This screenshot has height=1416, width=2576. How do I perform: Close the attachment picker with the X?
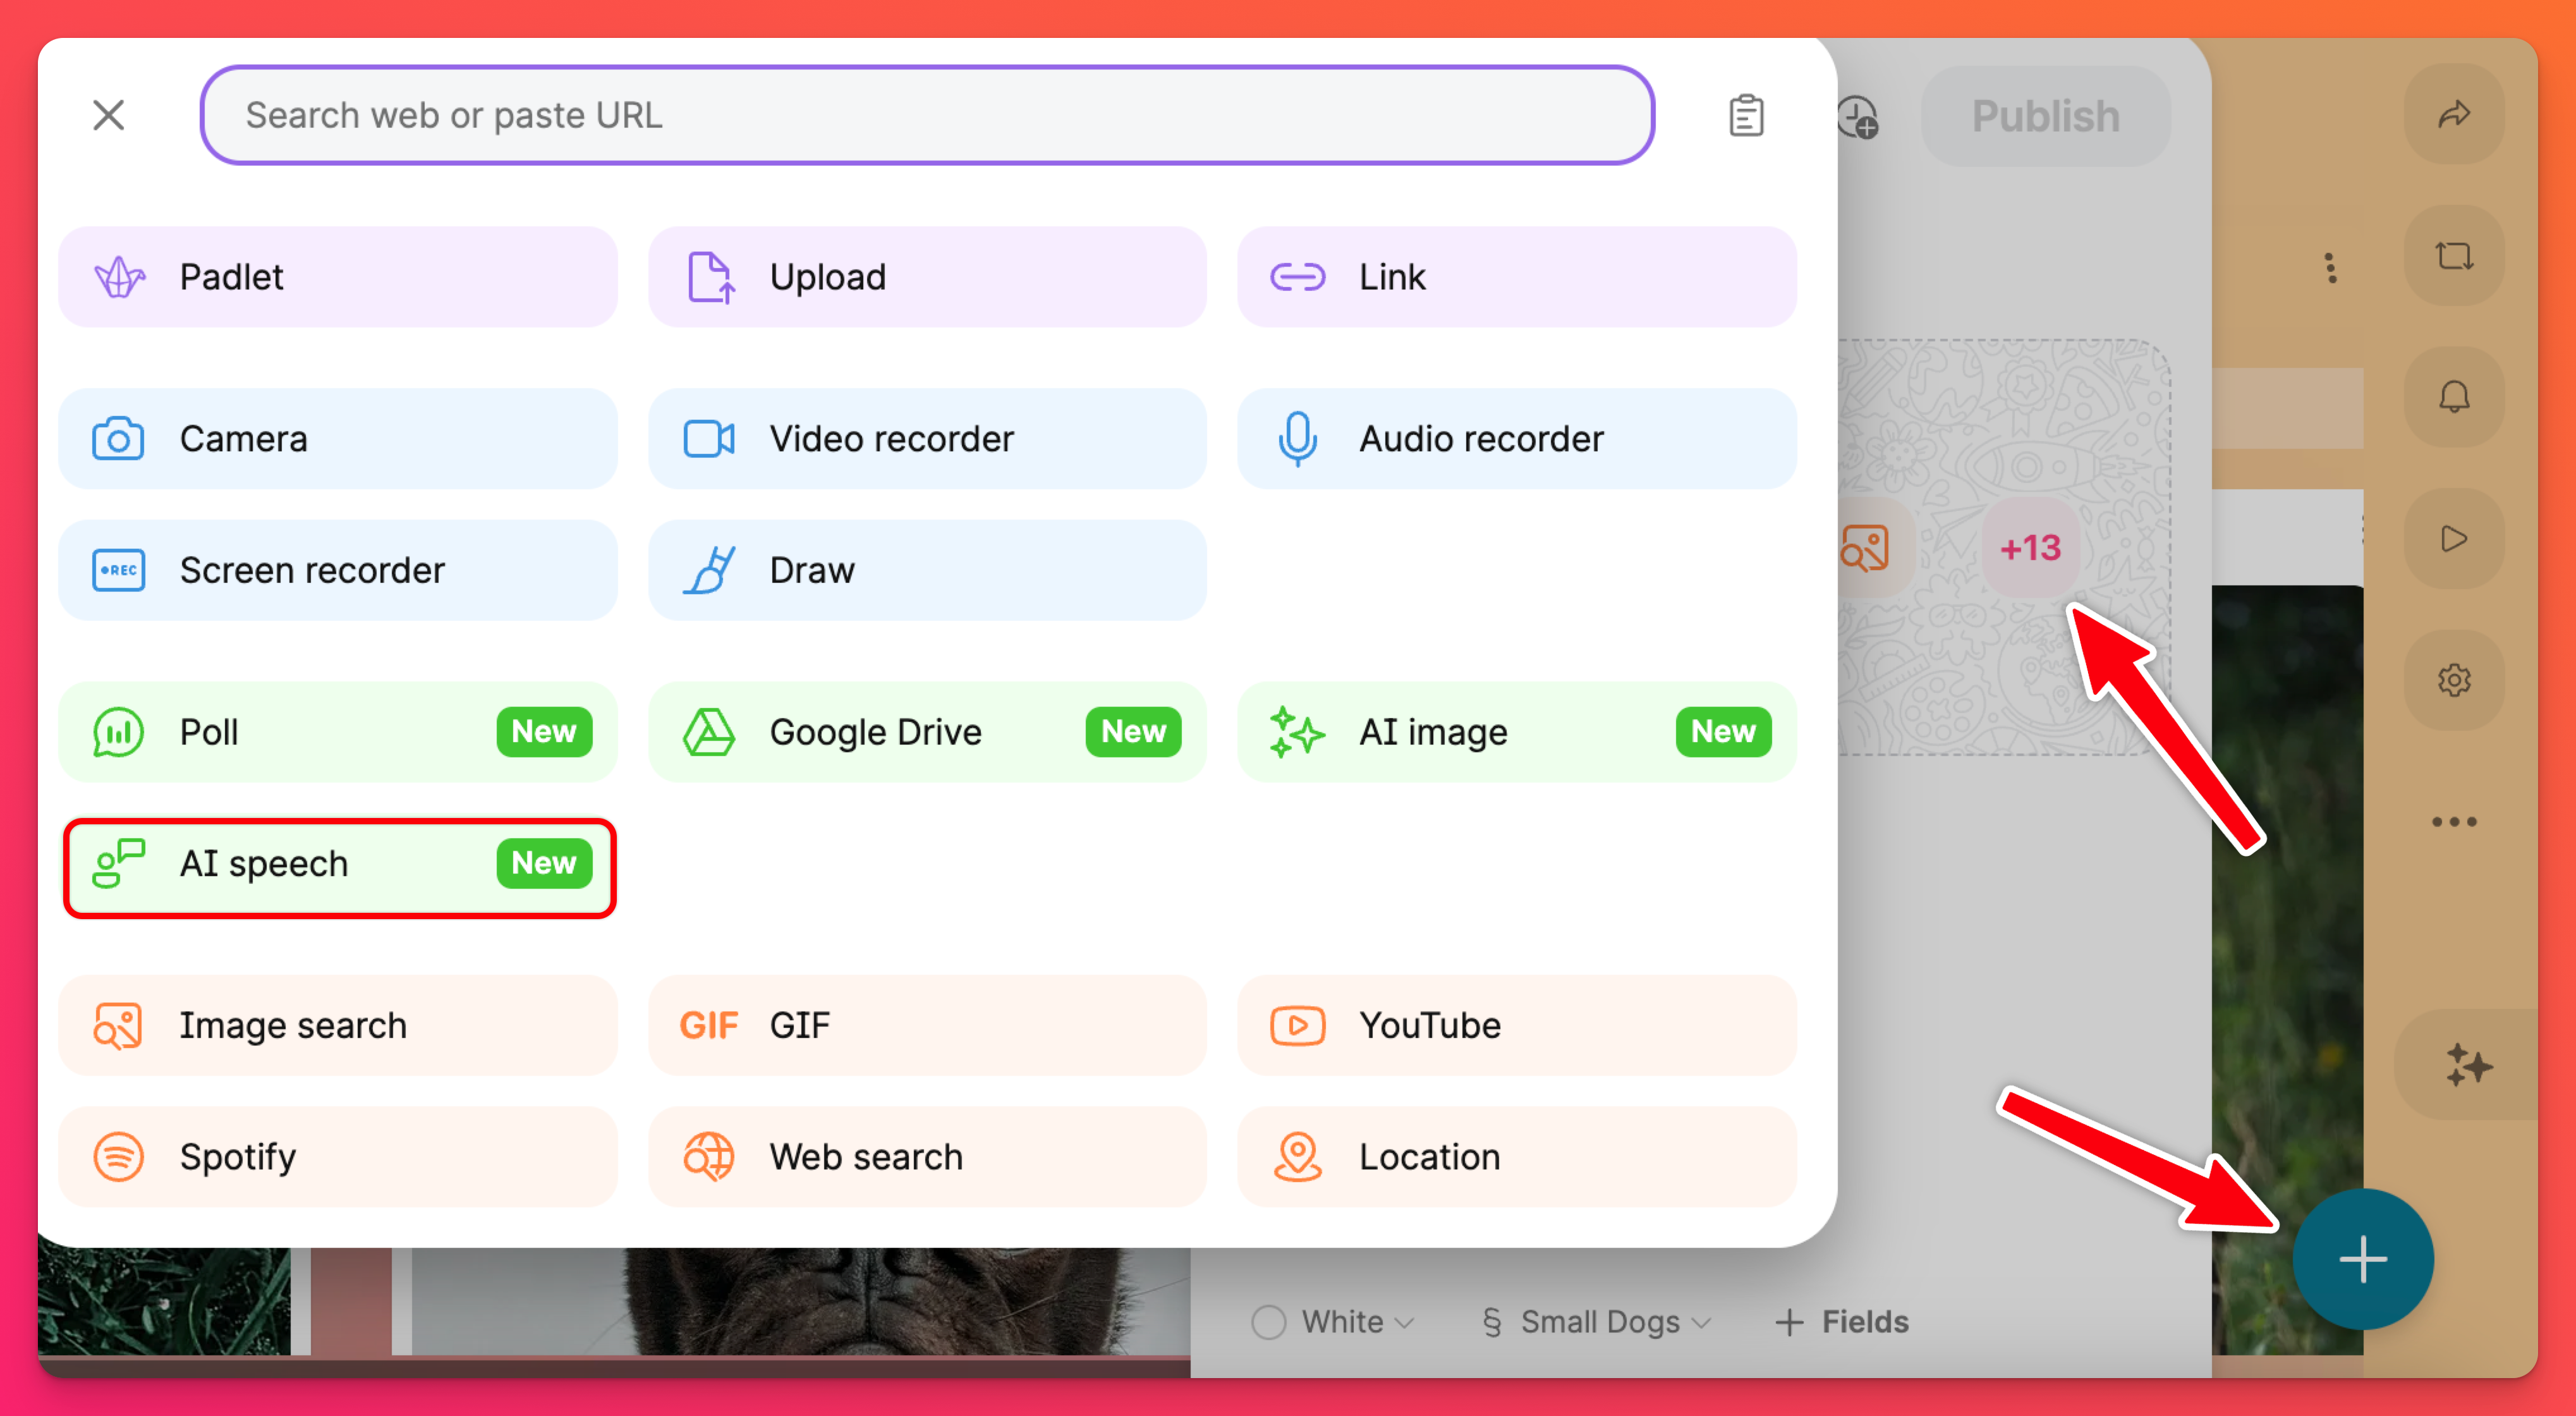(108, 115)
